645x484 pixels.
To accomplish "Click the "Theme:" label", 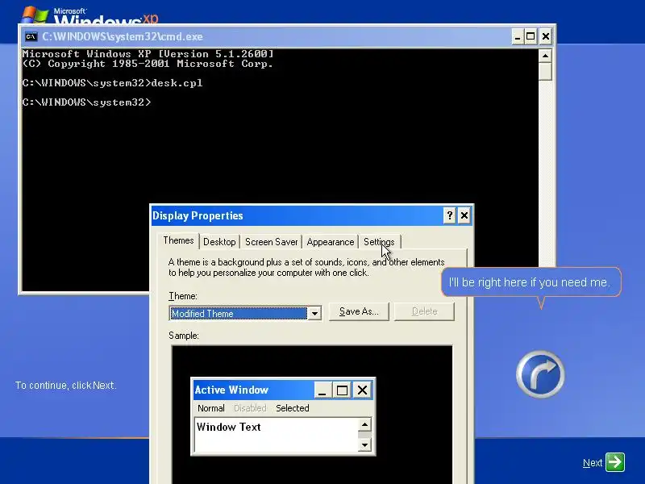I will 183,296.
